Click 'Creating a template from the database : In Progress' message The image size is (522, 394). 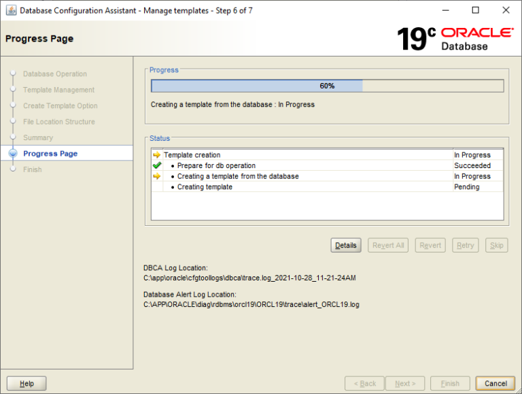tap(232, 104)
